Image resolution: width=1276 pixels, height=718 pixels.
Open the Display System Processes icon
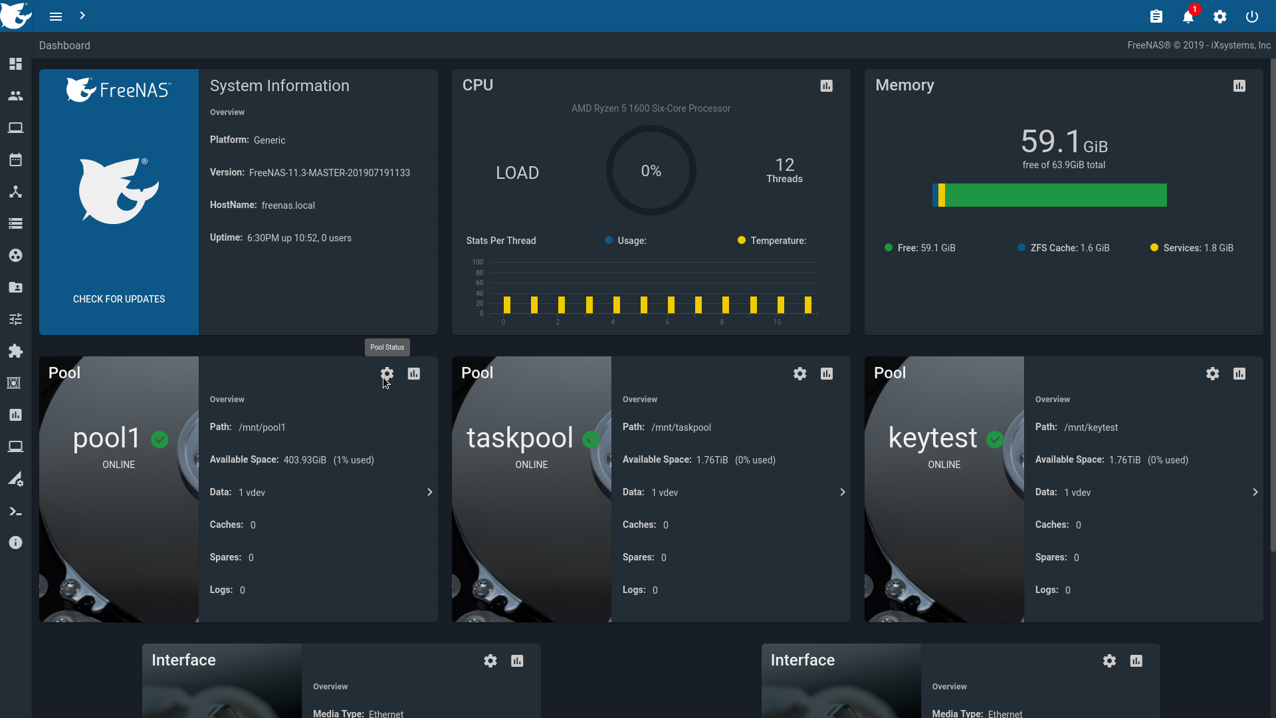tap(16, 479)
